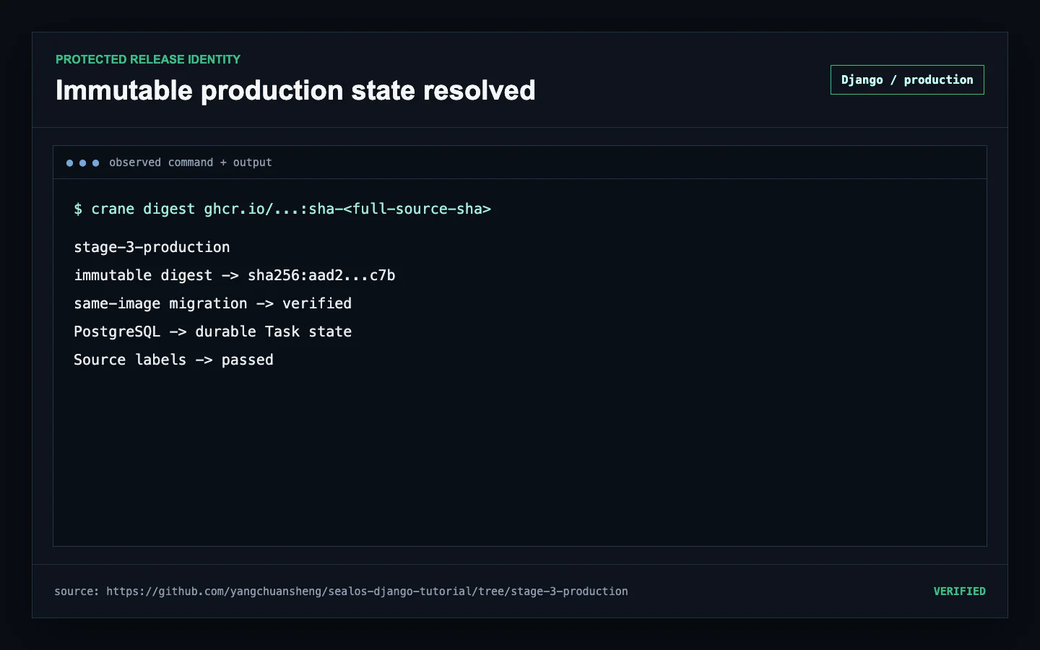Click the three terminal window dots
1040x650 pixels.
tap(82, 163)
